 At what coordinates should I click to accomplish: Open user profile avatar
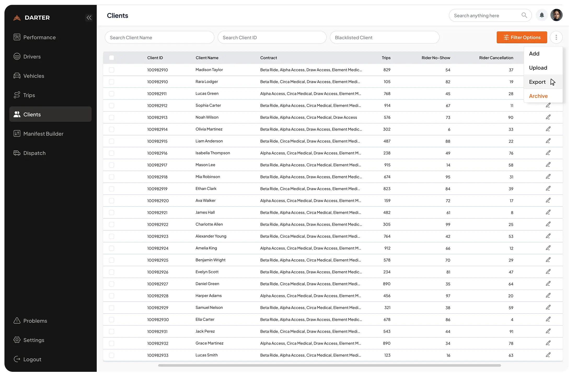pyautogui.click(x=556, y=15)
